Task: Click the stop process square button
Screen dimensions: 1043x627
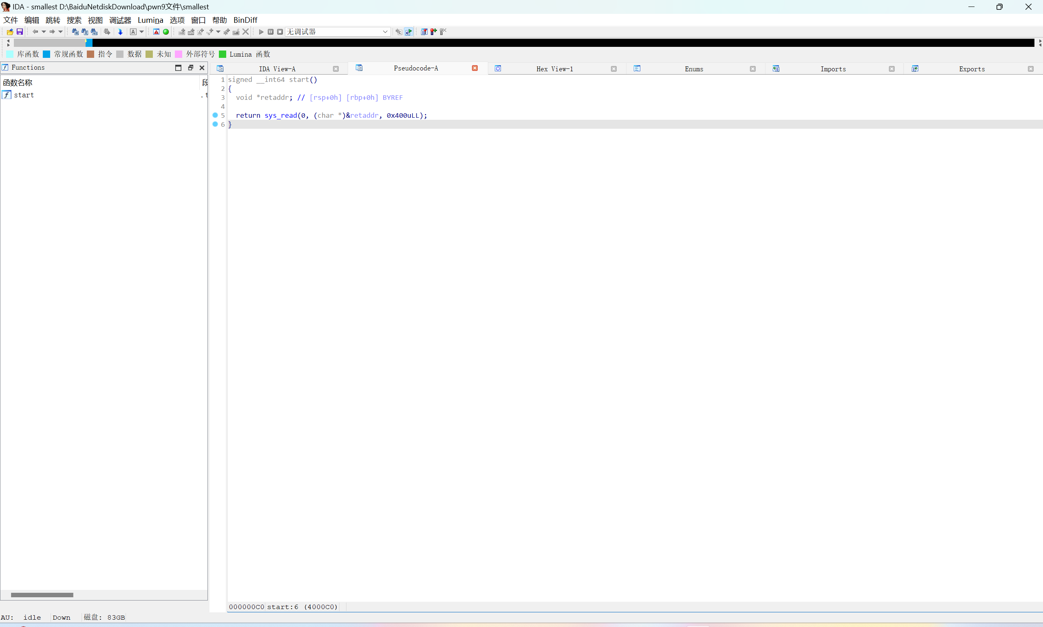Action: tap(280, 32)
